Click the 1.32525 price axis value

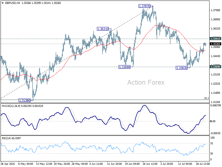pos(216,84)
